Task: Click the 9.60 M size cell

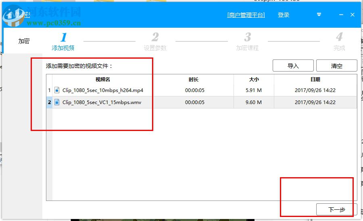Action: coord(254,102)
